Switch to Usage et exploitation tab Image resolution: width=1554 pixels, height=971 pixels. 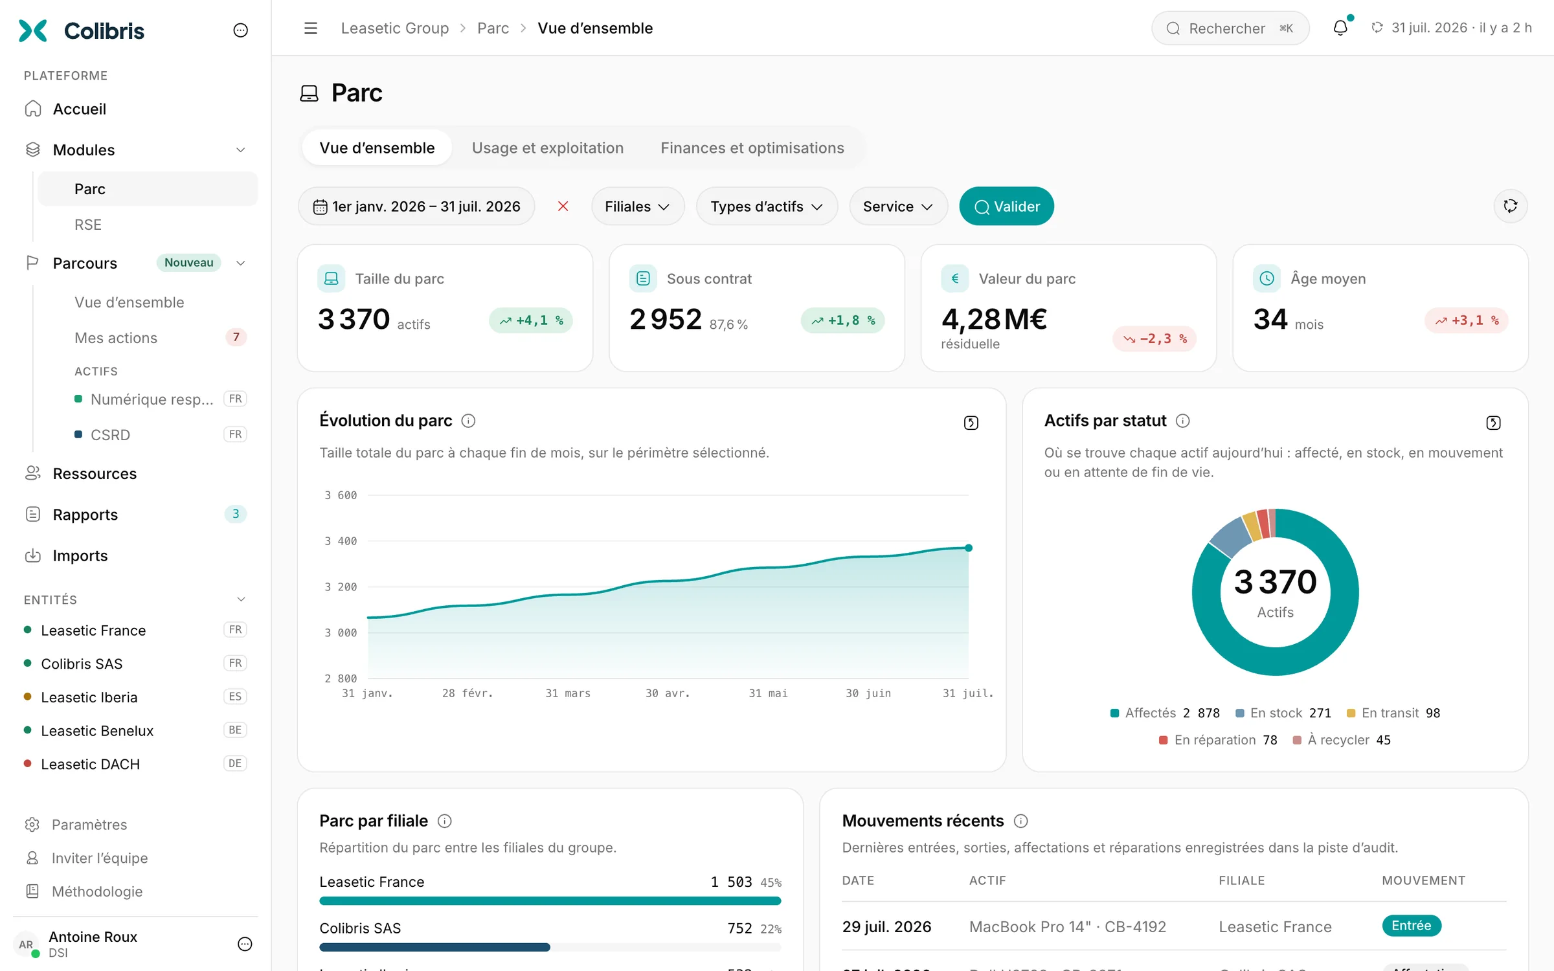[548, 148]
